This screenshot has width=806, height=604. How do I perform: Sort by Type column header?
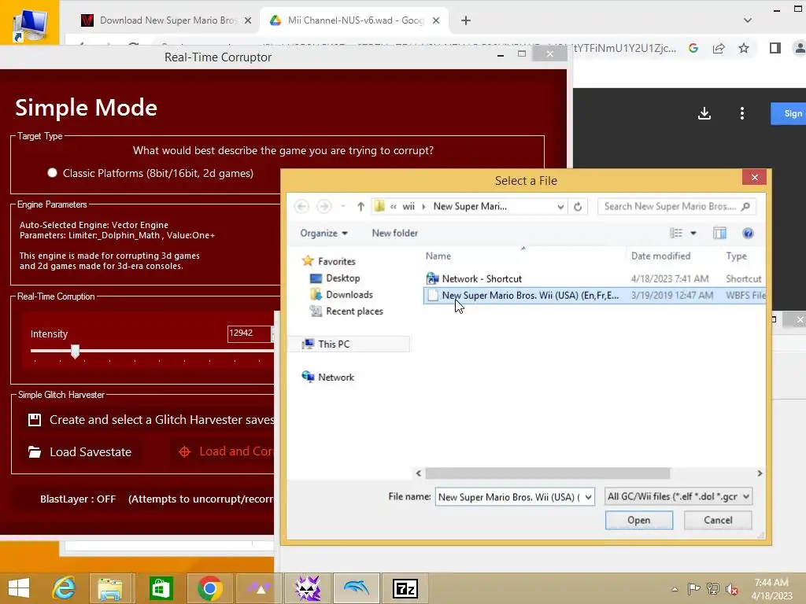tap(736, 256)
